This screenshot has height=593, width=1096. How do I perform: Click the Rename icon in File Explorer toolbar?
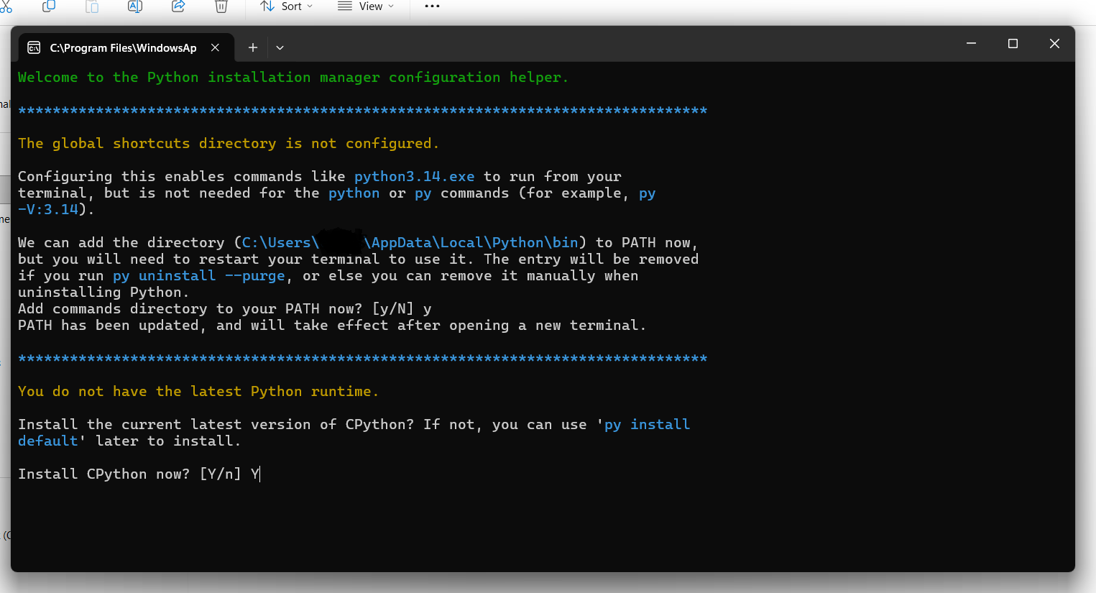coord(135,6)
